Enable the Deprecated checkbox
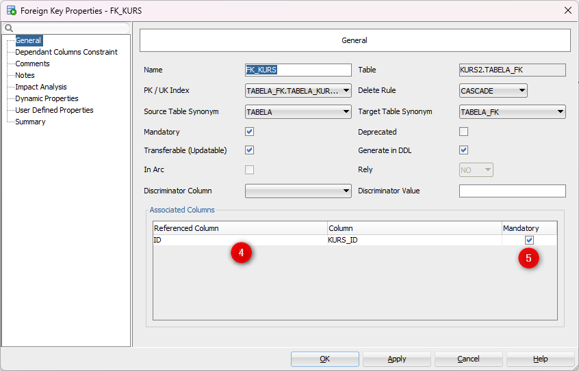 [463, 132]
